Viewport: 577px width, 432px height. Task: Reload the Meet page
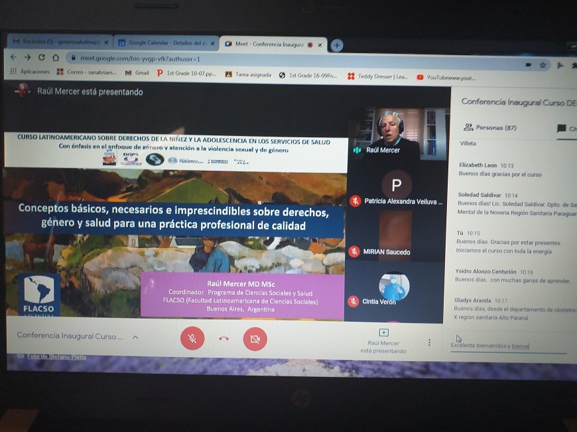[x=42, y=58]
